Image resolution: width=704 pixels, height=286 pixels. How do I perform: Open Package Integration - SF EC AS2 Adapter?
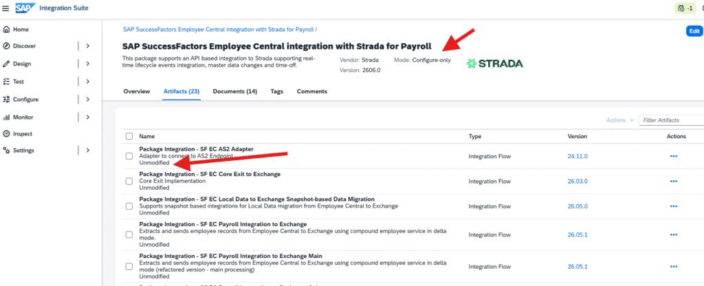pyautogui.click(x=196, y=149)
